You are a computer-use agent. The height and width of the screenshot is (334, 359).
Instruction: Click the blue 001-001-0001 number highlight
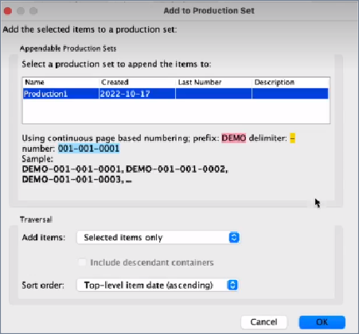pyautogui.click(x=88, y=149)
